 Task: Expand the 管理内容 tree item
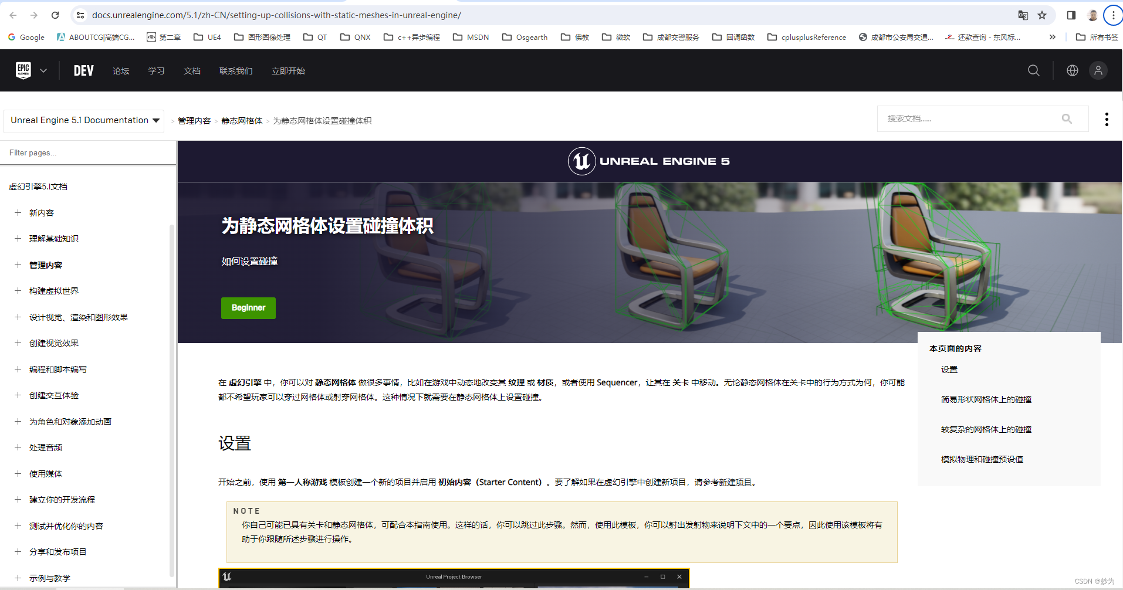tap(18, 265)
